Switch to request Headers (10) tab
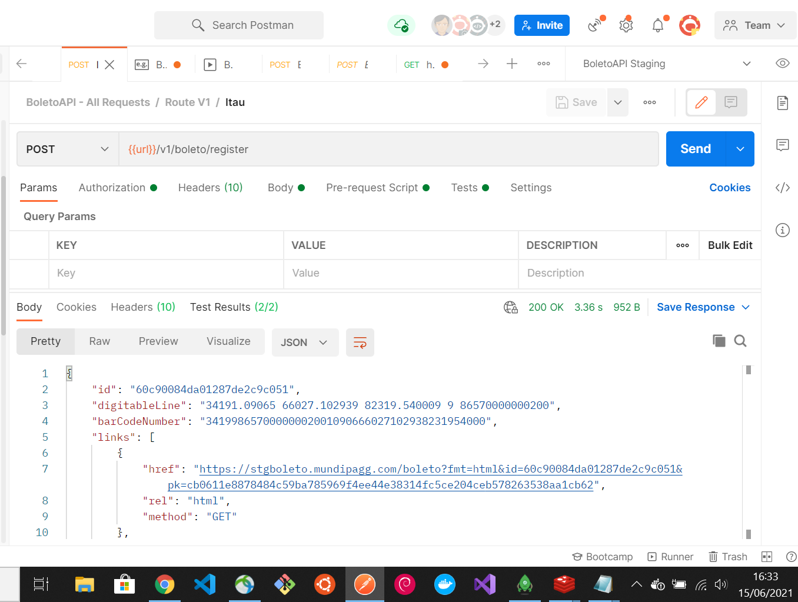The image size is (798, 602). (x=210, y=188)
